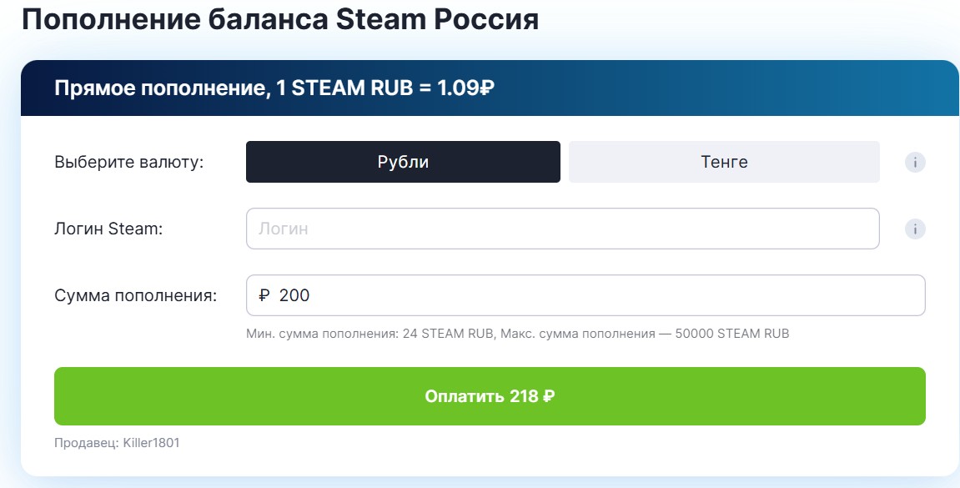The width and height of the screenshot is (960, 488).
Task: Click the ruble symbol inside the amount field
Action: (x=262, y=294)
